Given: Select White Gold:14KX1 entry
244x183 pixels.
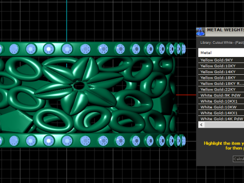Looking at the screenshot, I should point(221,113).
